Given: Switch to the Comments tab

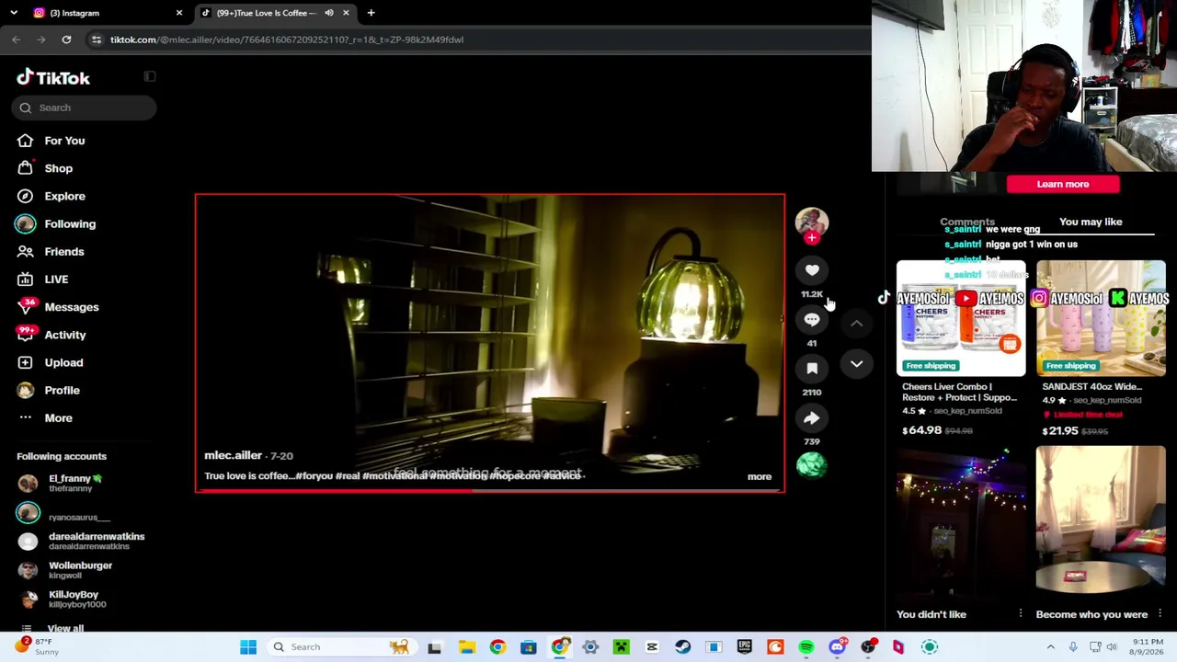Looking at the screenshot, I should click(967, 222).
